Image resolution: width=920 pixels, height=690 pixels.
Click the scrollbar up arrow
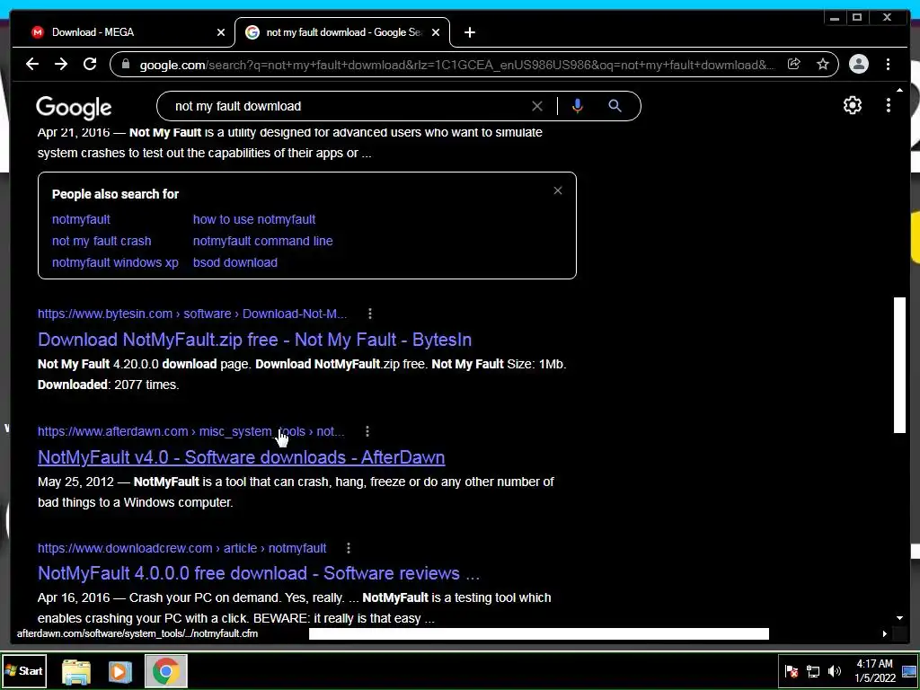(x=899, y=91)
